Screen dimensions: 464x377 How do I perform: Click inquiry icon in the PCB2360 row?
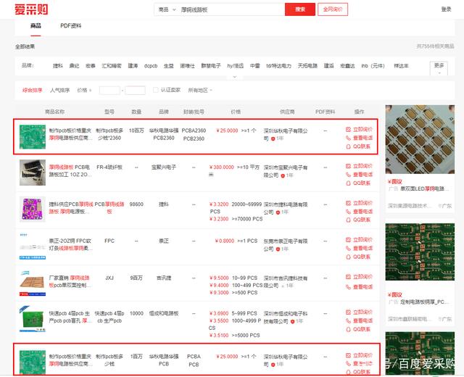[x=348, y=130]
